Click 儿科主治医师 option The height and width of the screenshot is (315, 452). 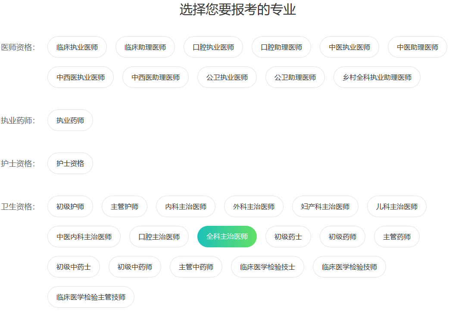coord(397,206)
